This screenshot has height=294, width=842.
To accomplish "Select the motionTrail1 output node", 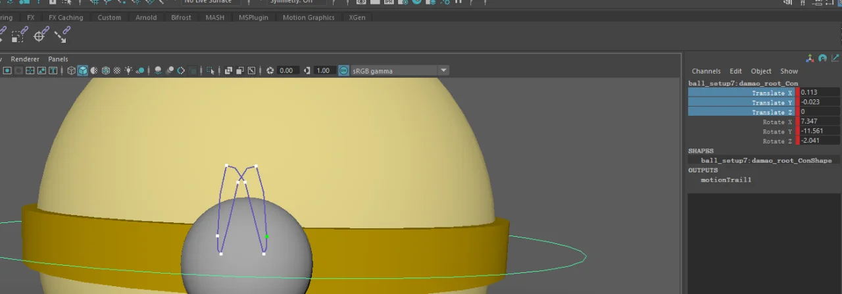I will (x=726, y=180).
